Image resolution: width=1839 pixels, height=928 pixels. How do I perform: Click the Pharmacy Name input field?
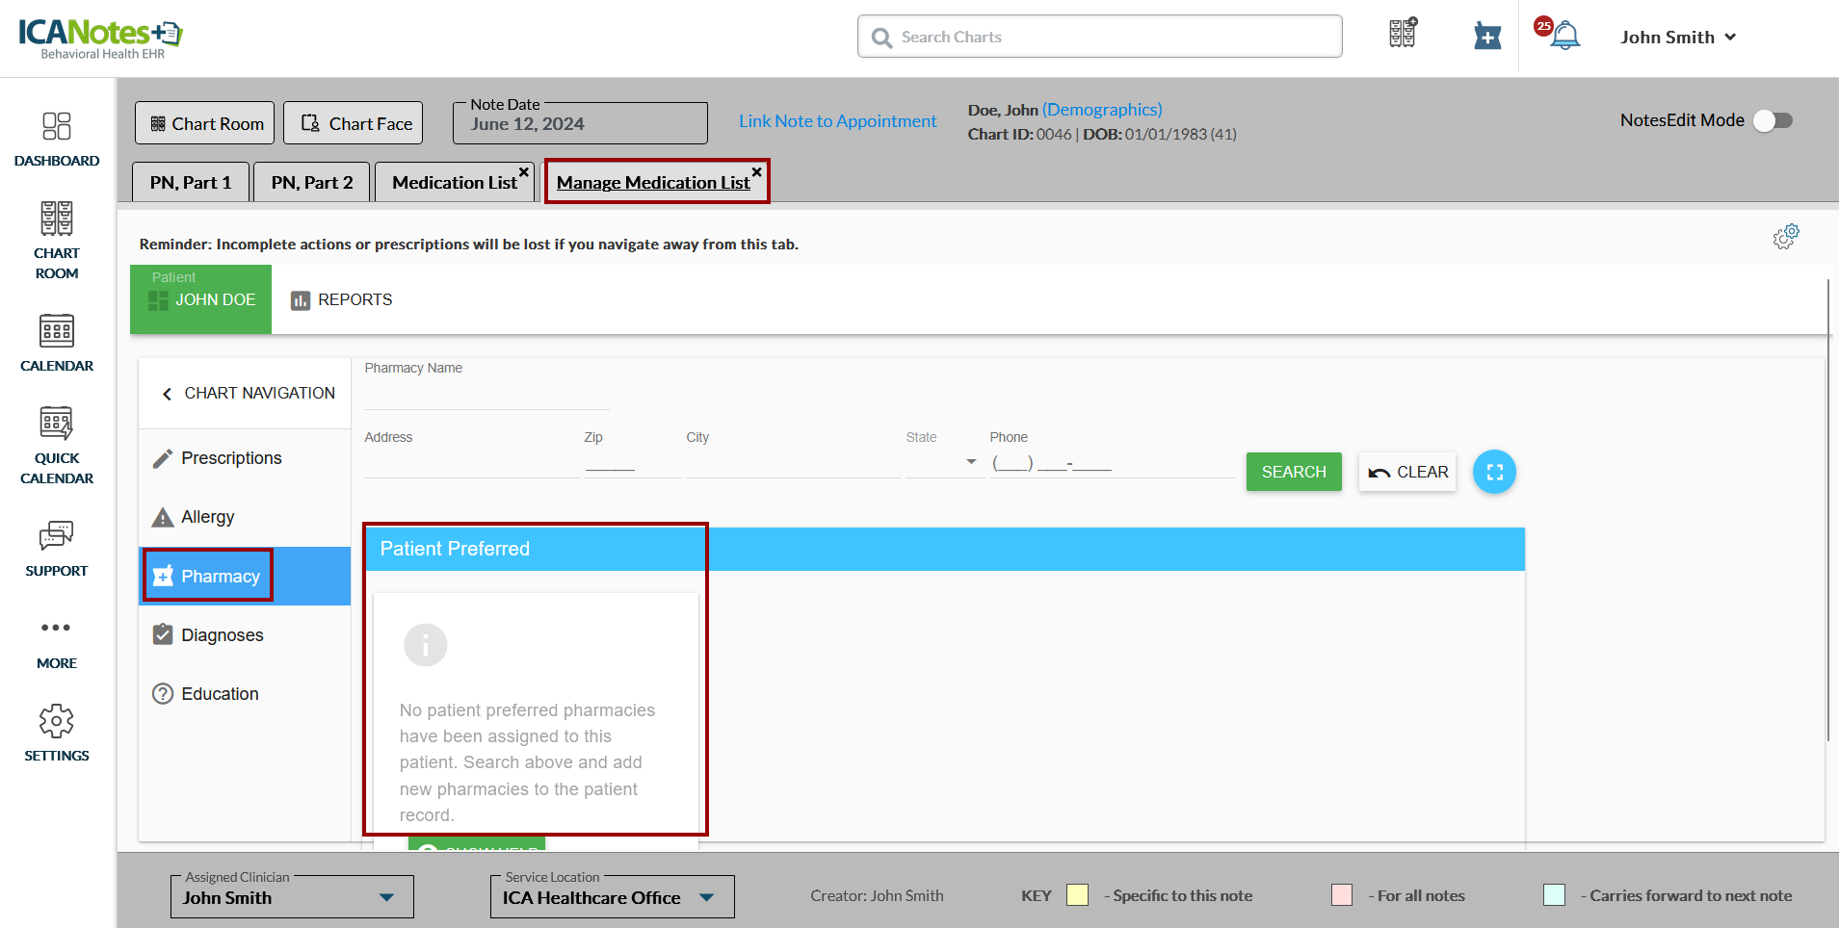click(x=486, y=395)
